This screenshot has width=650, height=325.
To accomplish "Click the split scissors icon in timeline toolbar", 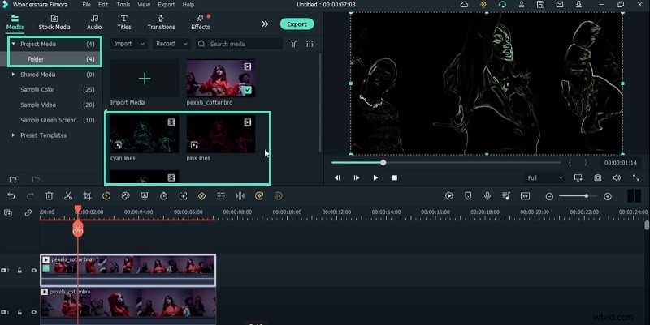I will click(68, 196).
